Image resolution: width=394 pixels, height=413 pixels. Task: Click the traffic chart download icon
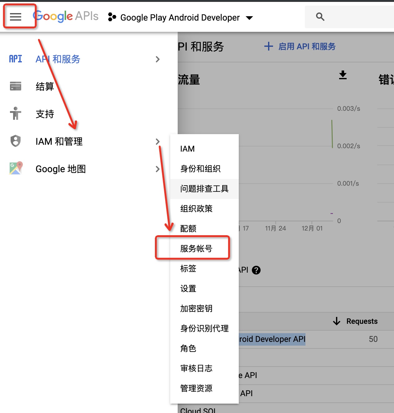tap(343, 75)
